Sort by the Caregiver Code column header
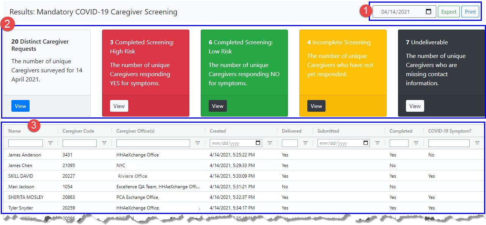486x225 pixels. pyautogui.click(x=78, y=131)
